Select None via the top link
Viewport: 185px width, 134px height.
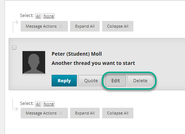49,16
